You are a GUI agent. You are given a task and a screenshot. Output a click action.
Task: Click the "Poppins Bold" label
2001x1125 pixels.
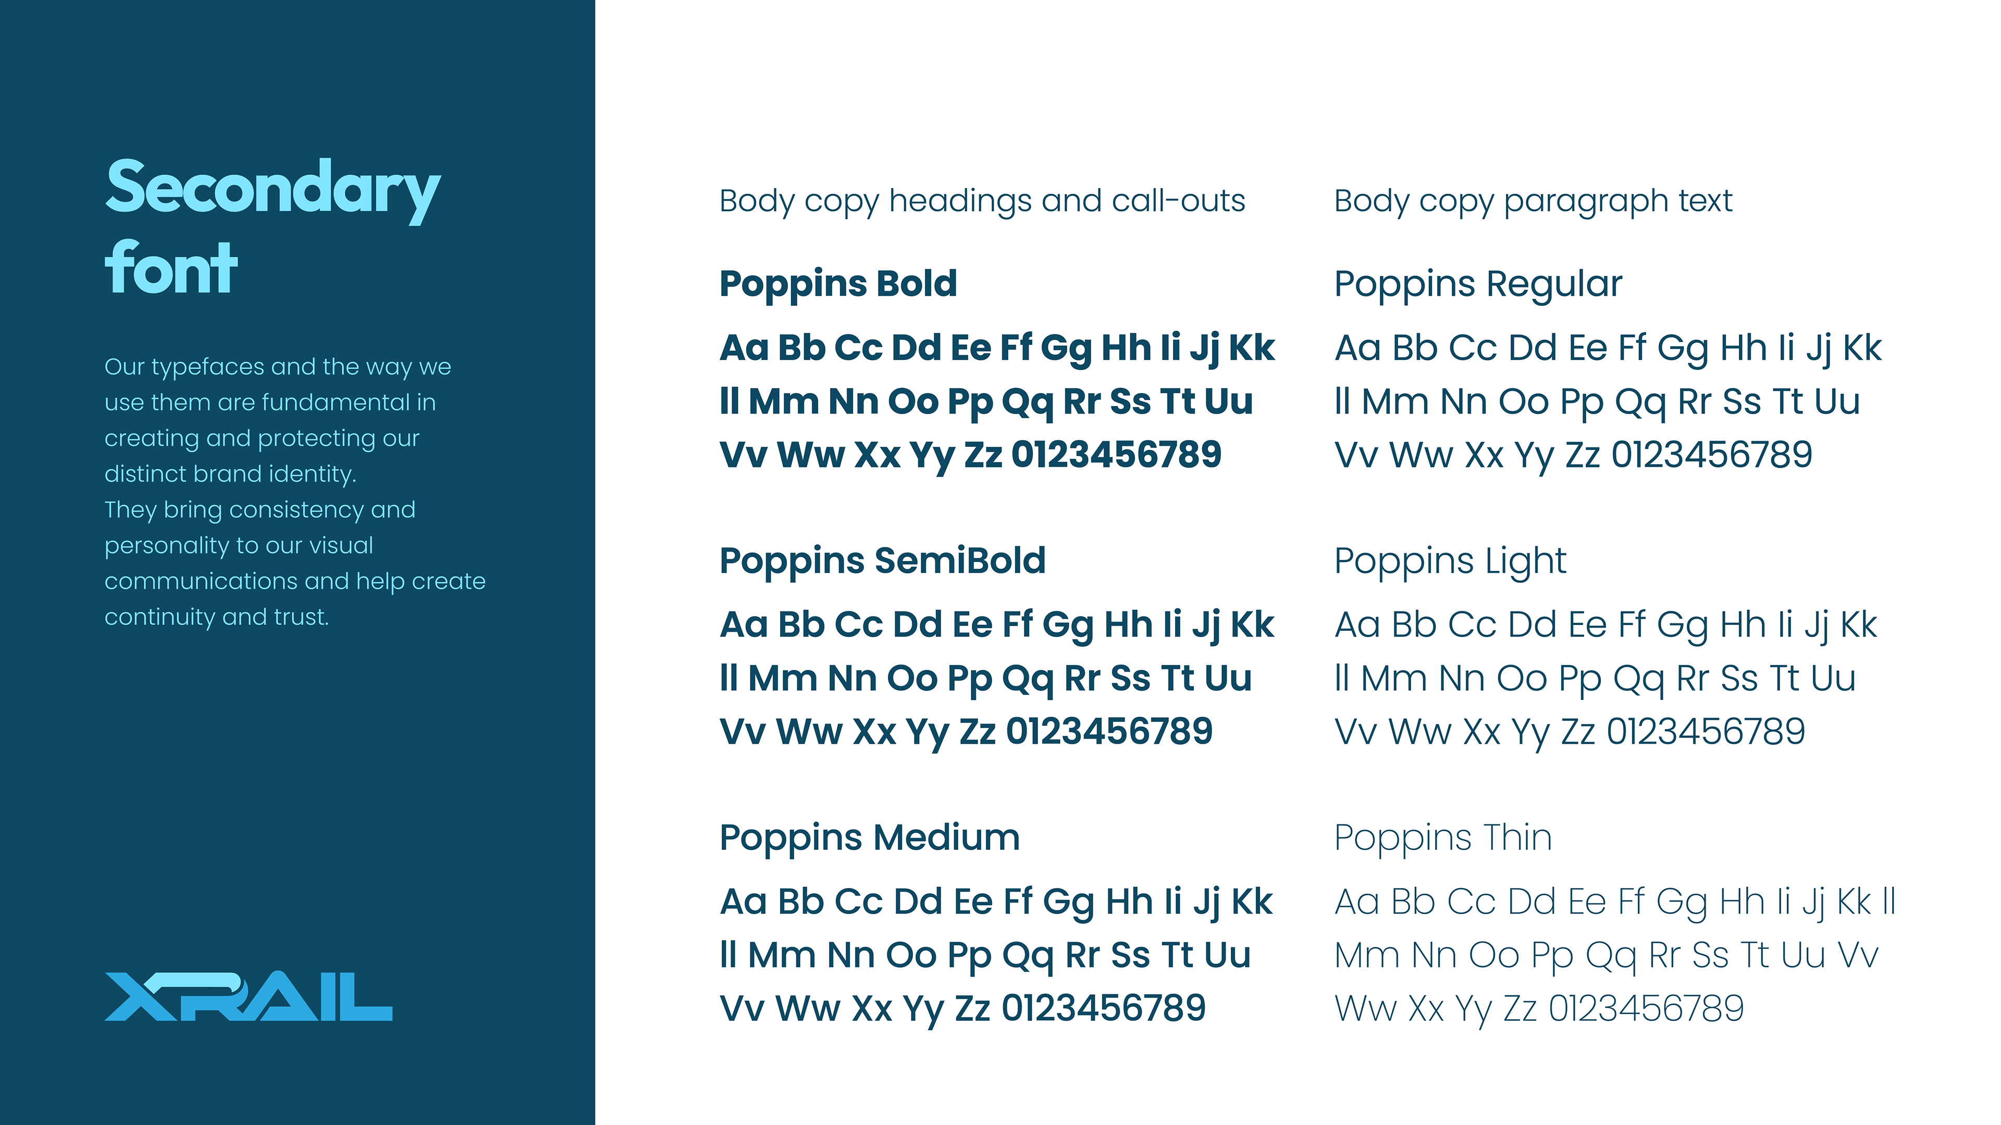838,284
